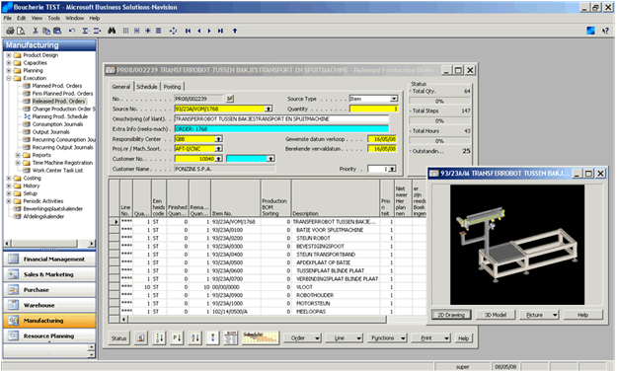Expand the Reports folder under Execution

click(x=18, y=155)
